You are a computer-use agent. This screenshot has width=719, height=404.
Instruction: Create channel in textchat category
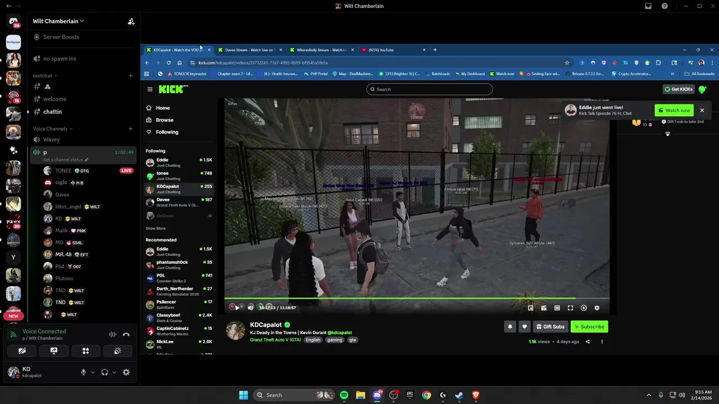[x=130, y=75]
